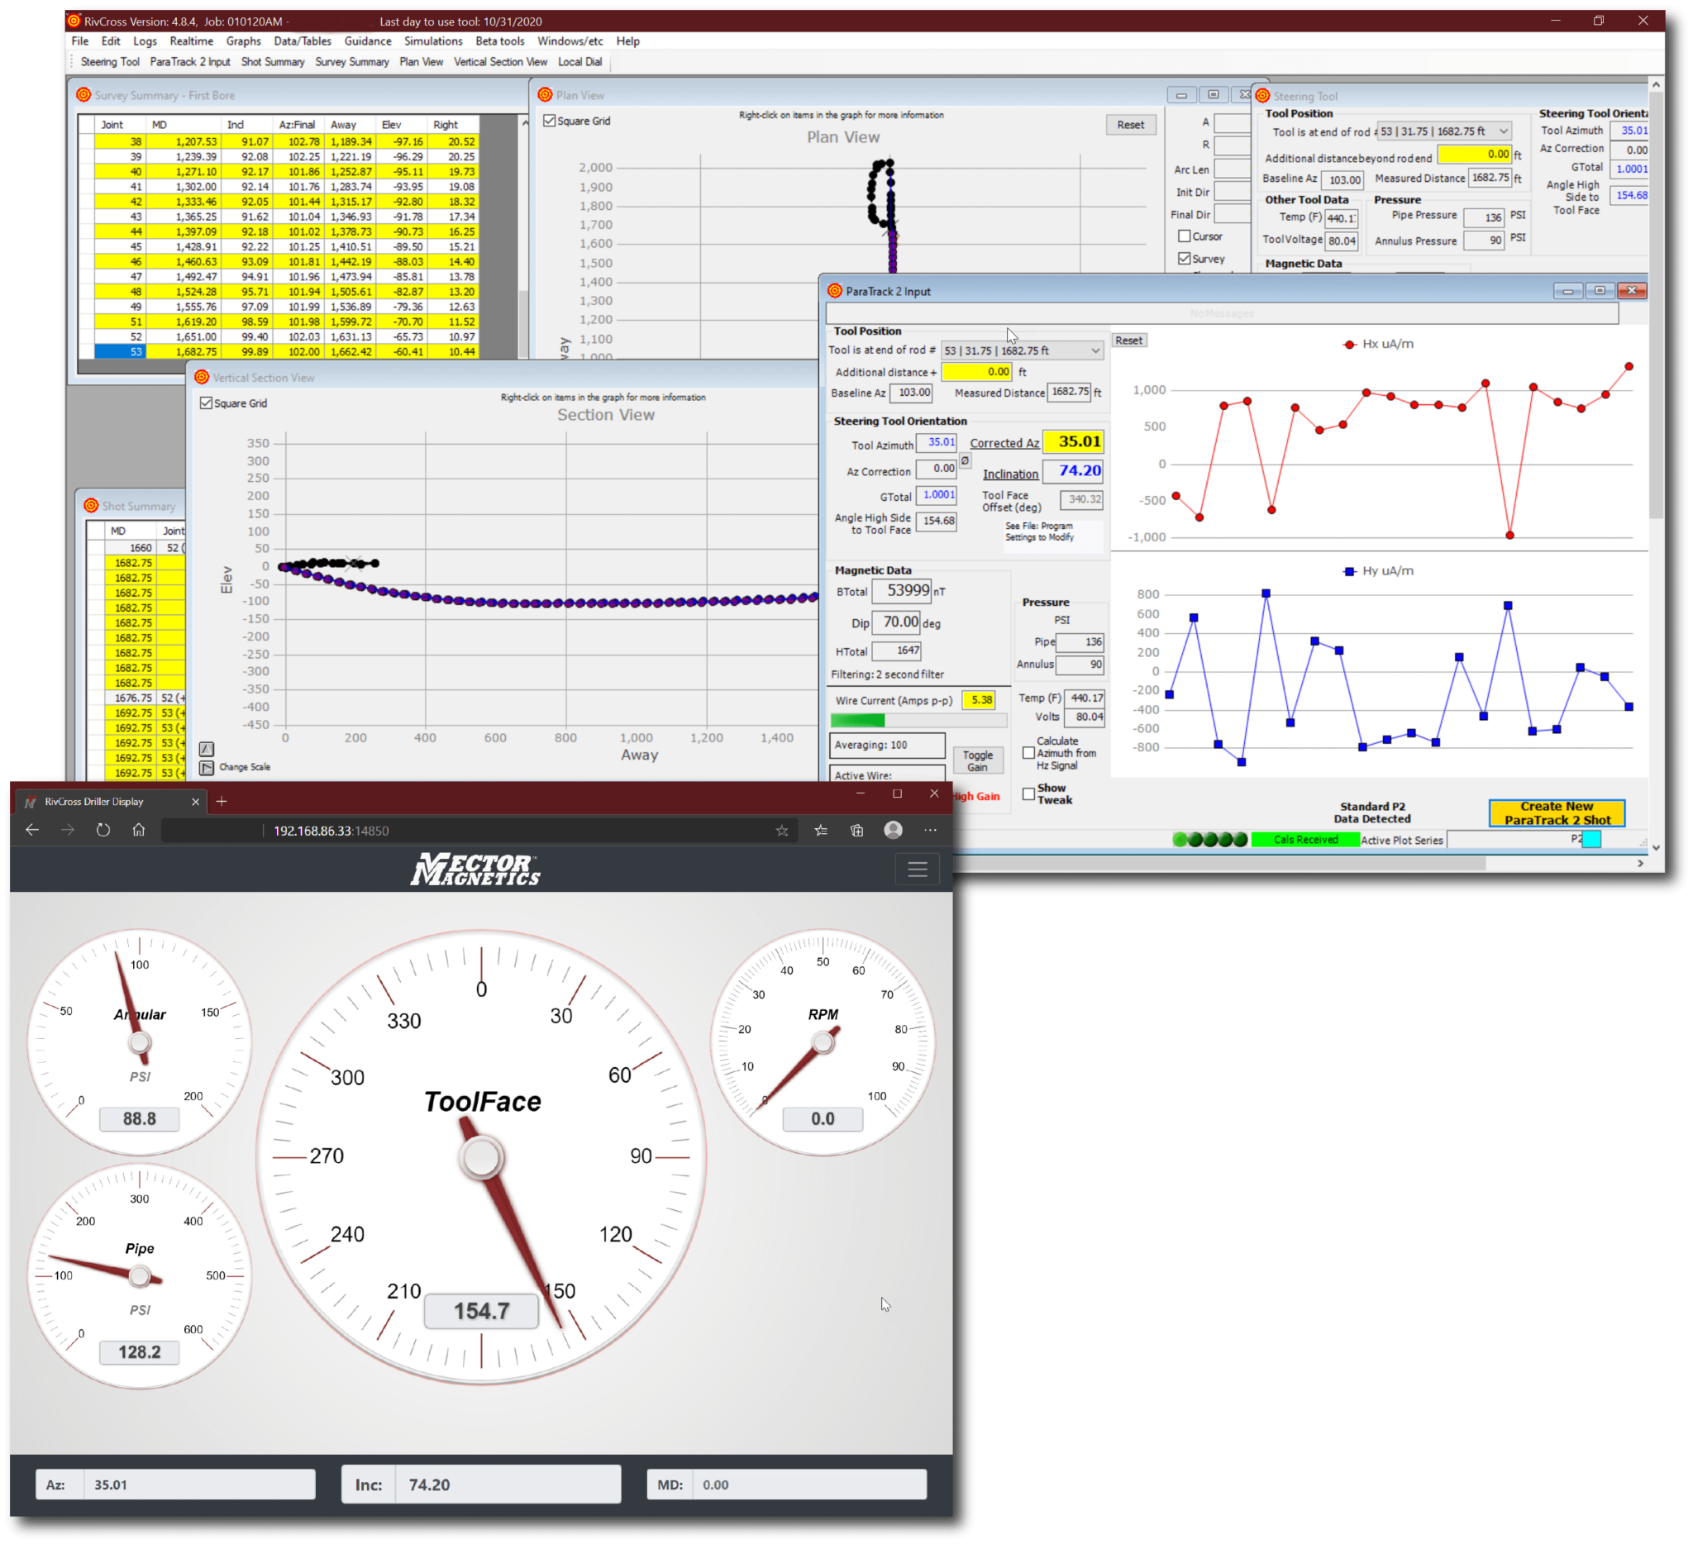The image size is (1693, 1544).
Task: Click the Averaging: 100 field
Action: point(887,746)
